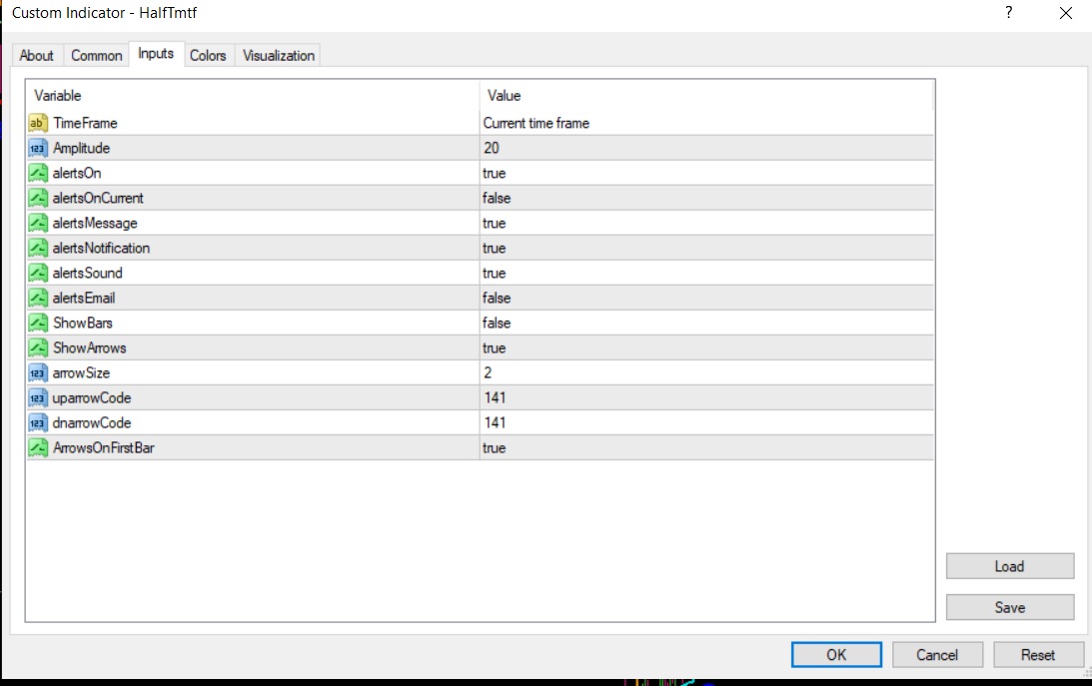Select the alertsSound value true
This screenshot has height=686, width=1092.
[x=494, y=274]
